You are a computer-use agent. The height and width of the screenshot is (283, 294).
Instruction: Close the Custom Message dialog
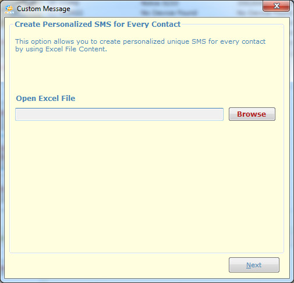pos(276,6)
